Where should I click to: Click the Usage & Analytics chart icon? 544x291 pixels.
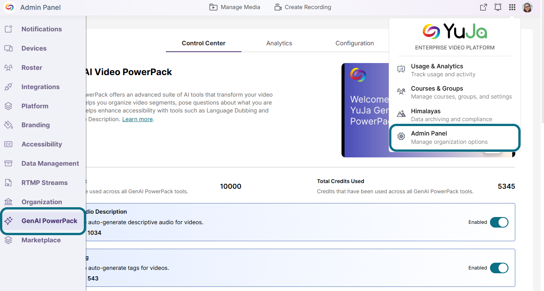(401, 69)
